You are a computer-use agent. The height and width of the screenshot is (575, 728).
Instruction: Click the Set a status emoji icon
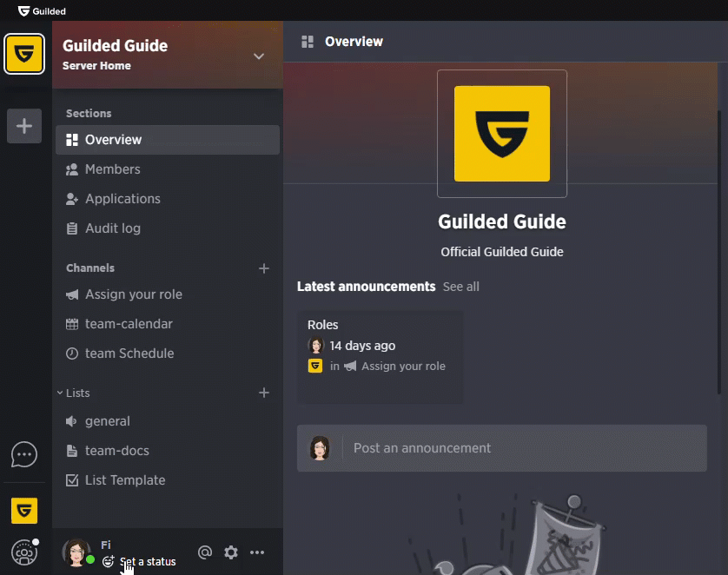pos(108,561)
